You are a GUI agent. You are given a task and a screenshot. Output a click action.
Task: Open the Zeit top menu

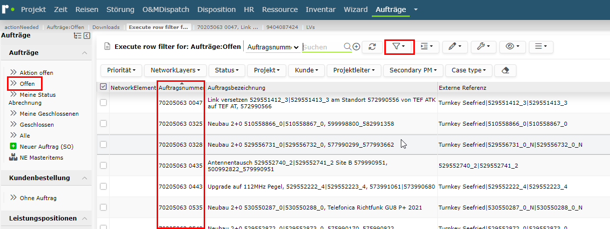61,9
